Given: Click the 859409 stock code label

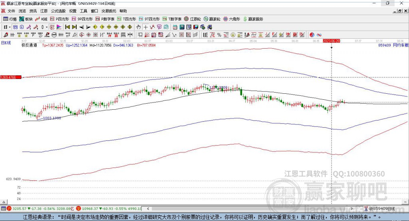Looking at the screenshot, I should [x=385, y=45].
